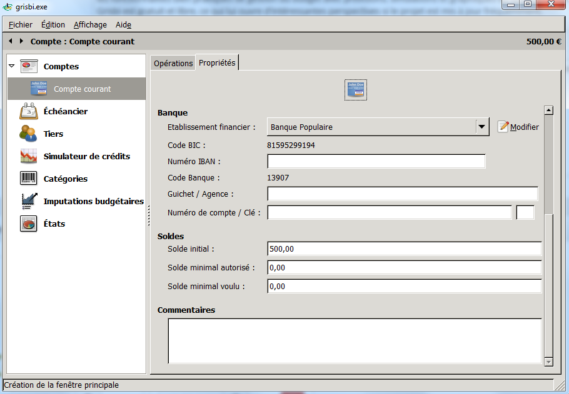Click the properties scrollbar down arrow
Screen dimensions: 569x394
[x=549, y=362]
